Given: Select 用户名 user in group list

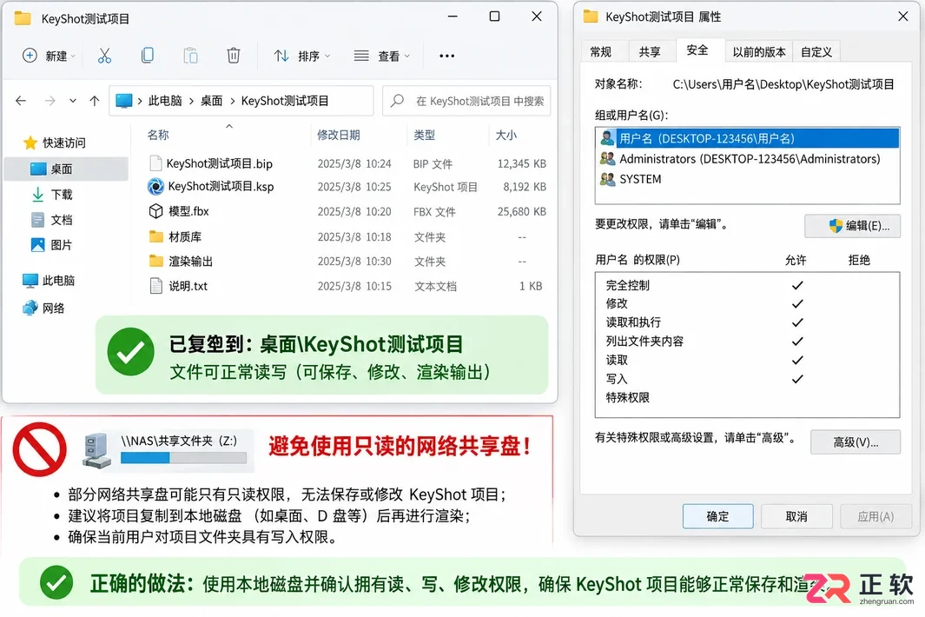Looking at the screenshot, I should click(x=748, y=139).
